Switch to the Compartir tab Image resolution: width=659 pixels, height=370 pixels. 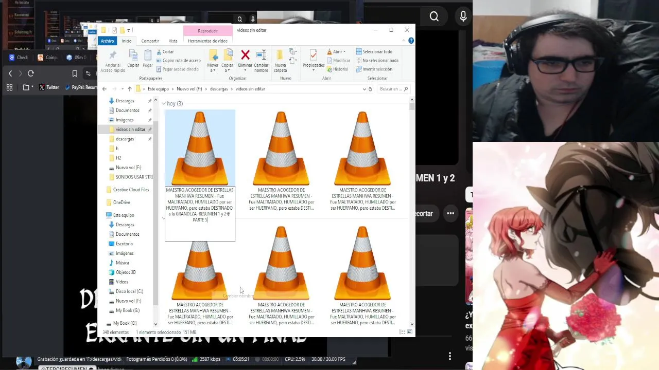click(x=150, y=41)
